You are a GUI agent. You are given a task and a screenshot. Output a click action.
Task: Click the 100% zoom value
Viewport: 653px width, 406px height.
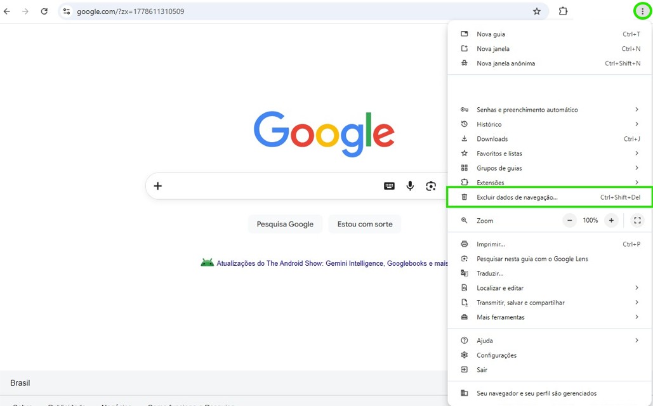[x=590, y=220]
